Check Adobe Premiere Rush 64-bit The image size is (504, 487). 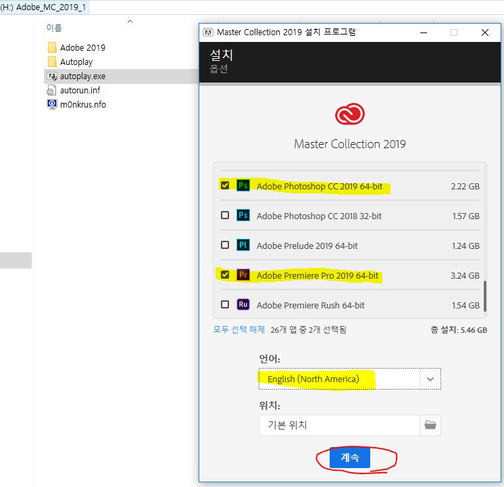225,304
